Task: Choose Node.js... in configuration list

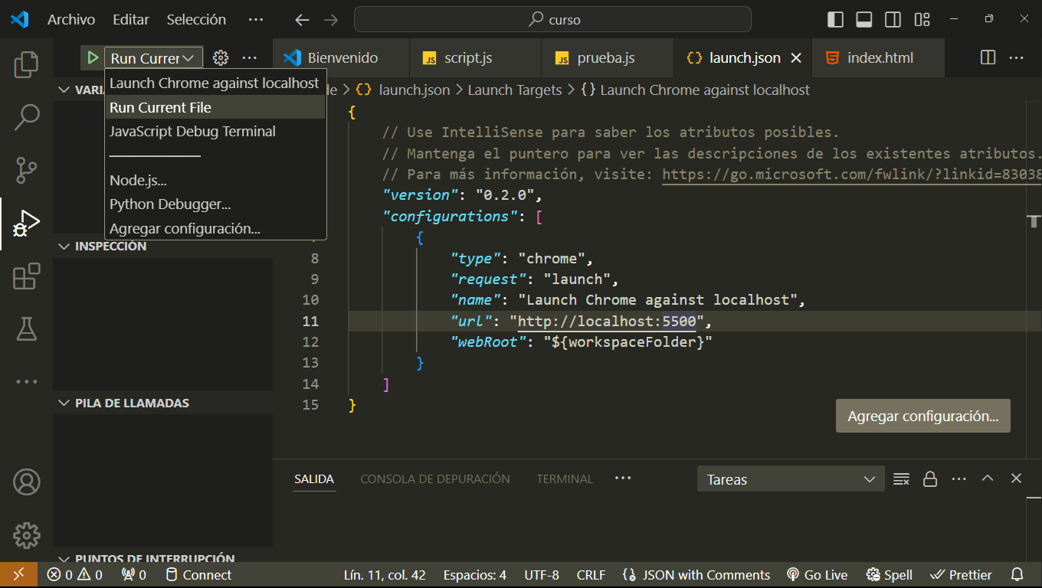Action: click(x=215, y=181)
